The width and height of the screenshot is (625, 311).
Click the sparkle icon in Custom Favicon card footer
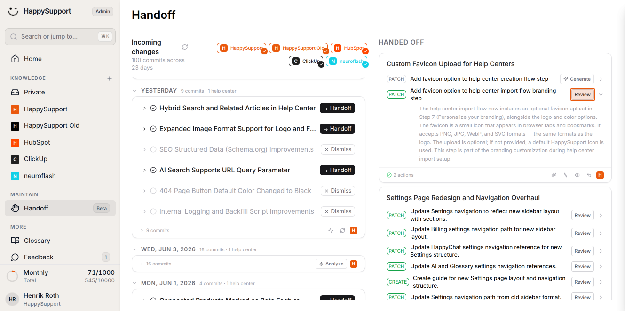[x=554, y=175]
